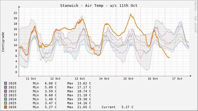Click the '2024' legend year label
Viewport: 198px width, 111px height.
click(12, 99)
